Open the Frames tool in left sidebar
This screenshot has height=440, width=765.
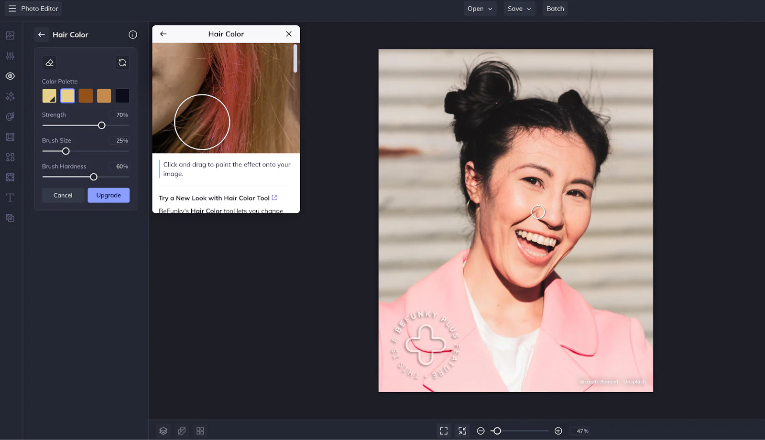coord(10,137)
